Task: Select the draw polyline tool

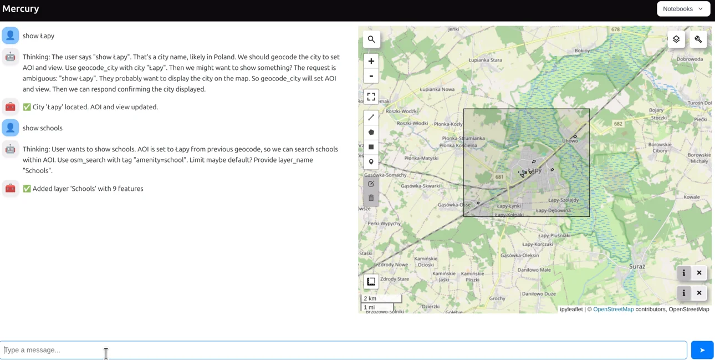Action: pos(371,118)
